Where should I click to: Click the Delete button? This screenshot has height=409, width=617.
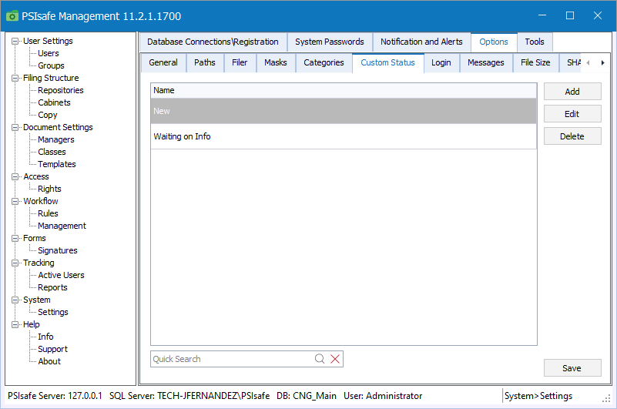572,136
